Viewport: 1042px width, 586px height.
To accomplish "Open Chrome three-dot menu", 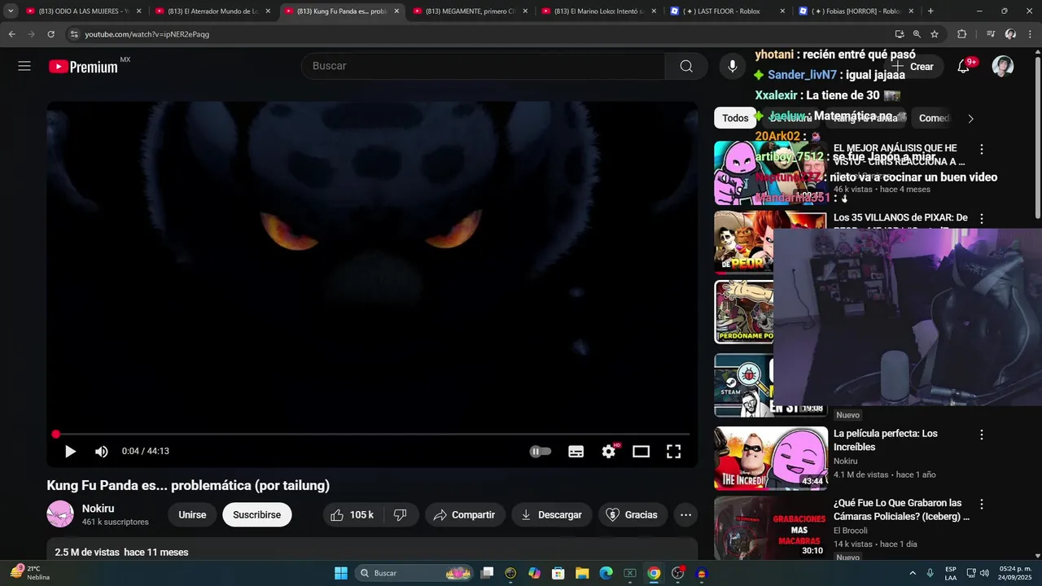I will 1031,34.
